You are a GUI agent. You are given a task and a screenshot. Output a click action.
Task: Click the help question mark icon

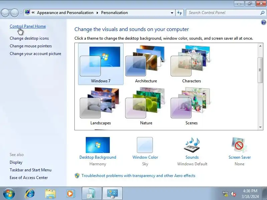click(x=263, y=22)
